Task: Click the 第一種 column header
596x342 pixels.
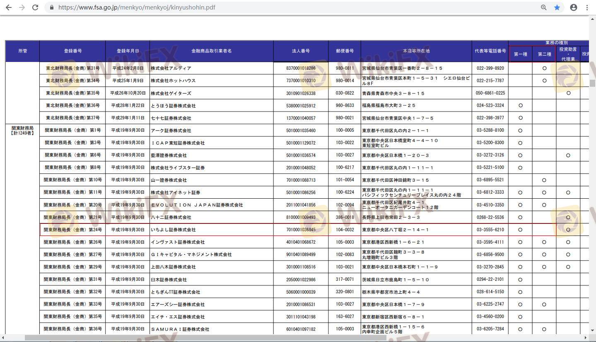Action: tap(521, 54)
